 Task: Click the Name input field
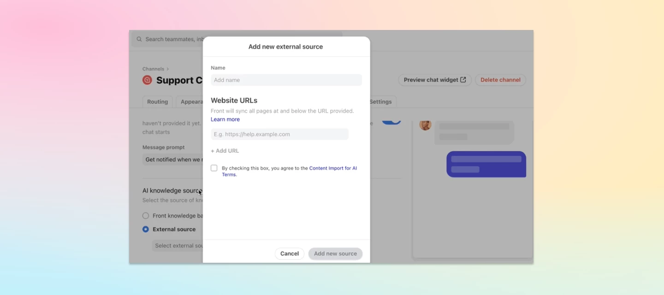pyautogui.click(x=286, y=80)
